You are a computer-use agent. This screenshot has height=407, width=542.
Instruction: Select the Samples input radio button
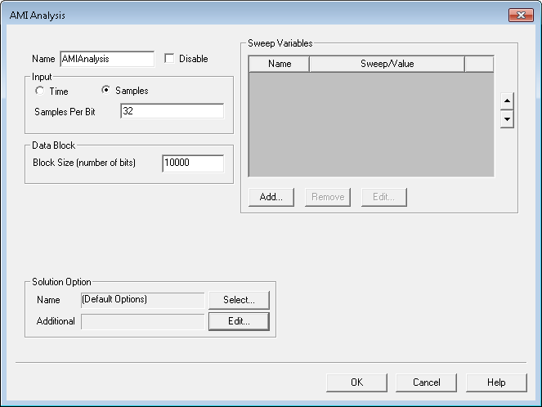(x=105, y=90)
